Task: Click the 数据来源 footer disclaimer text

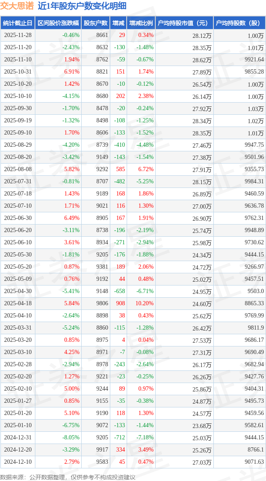Action: tap(68, 477)
